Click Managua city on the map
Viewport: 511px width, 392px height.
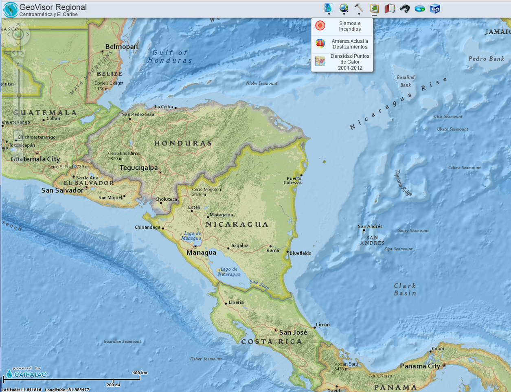click(x=195, y=247)
